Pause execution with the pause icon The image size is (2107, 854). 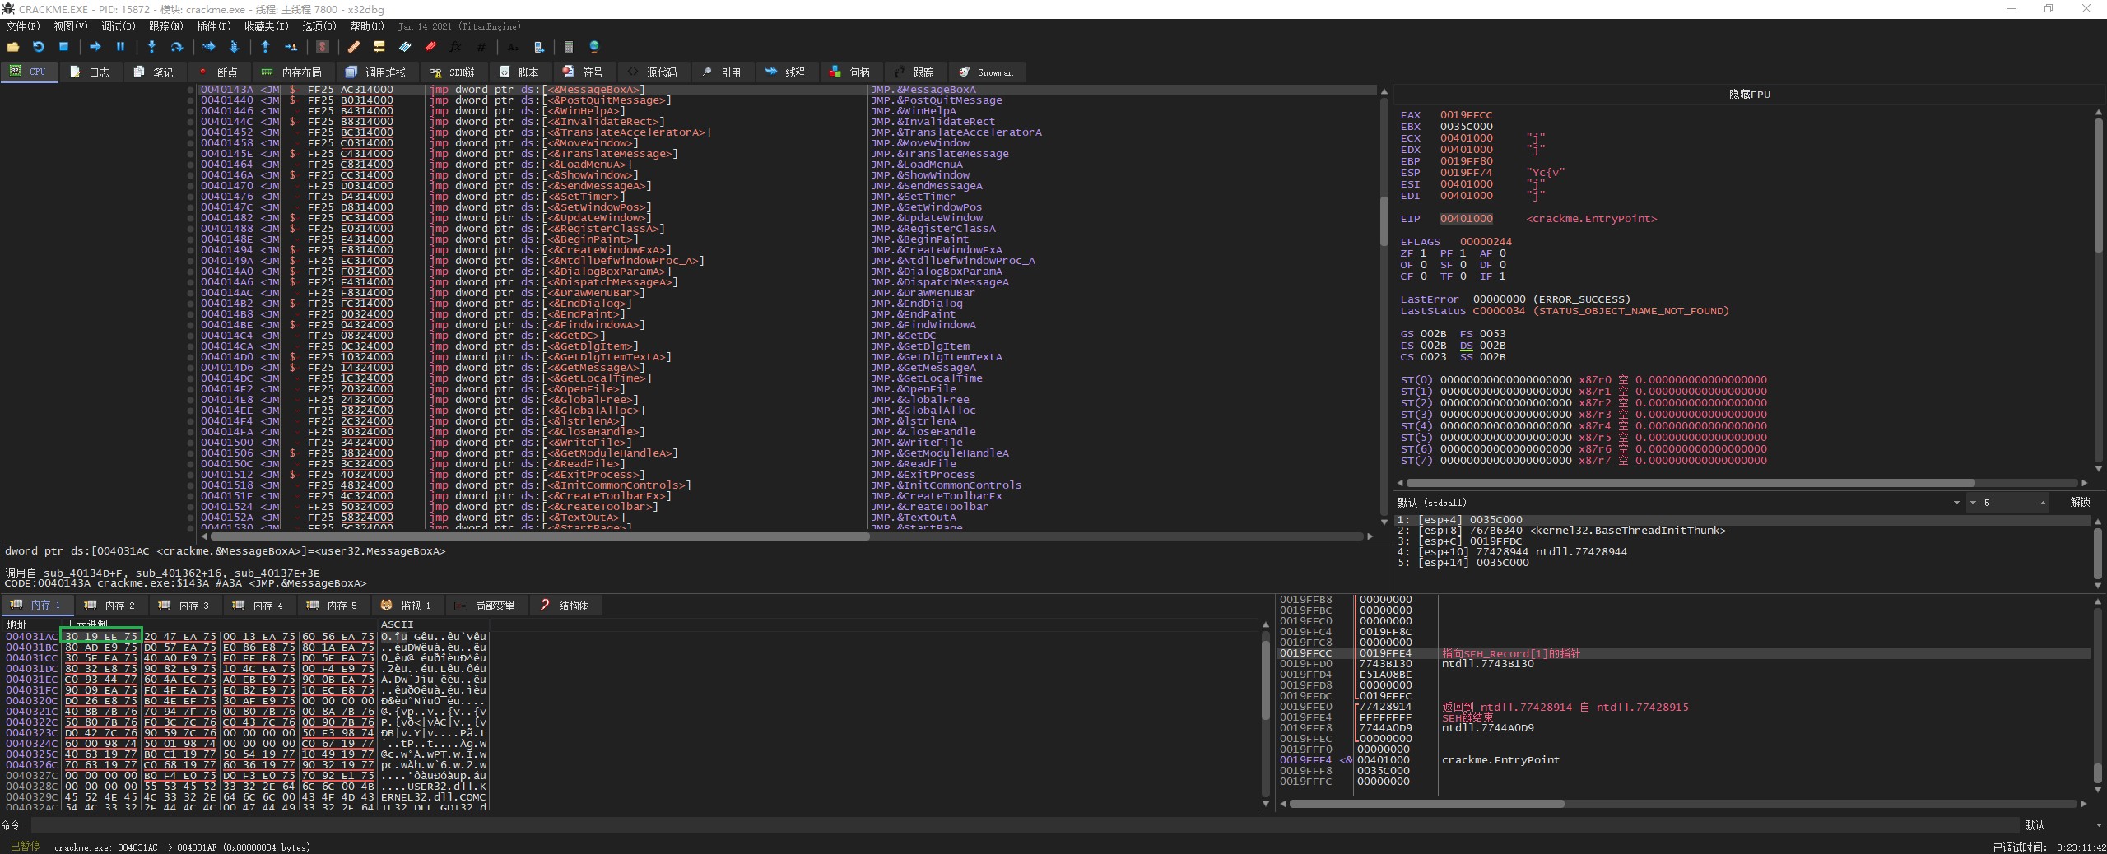[120, 47]
